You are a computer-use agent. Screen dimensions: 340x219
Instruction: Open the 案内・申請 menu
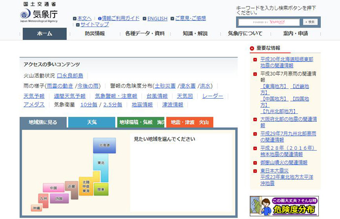click(x=296, y=33)
